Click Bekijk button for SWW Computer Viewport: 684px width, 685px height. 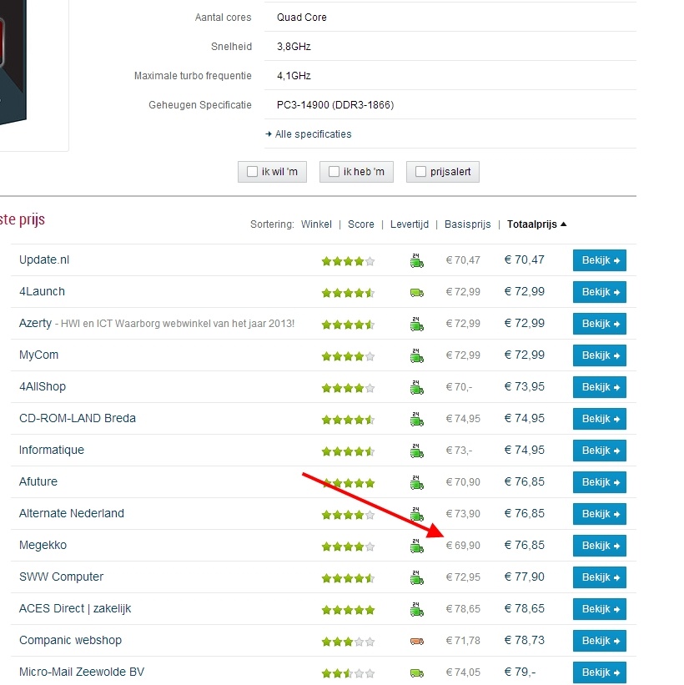[599, 577]
